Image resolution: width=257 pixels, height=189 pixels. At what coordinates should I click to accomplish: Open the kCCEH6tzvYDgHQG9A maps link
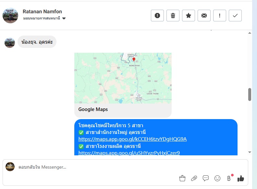(x=132, y=139)
